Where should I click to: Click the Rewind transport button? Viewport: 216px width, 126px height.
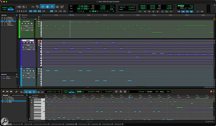(149, 12)
